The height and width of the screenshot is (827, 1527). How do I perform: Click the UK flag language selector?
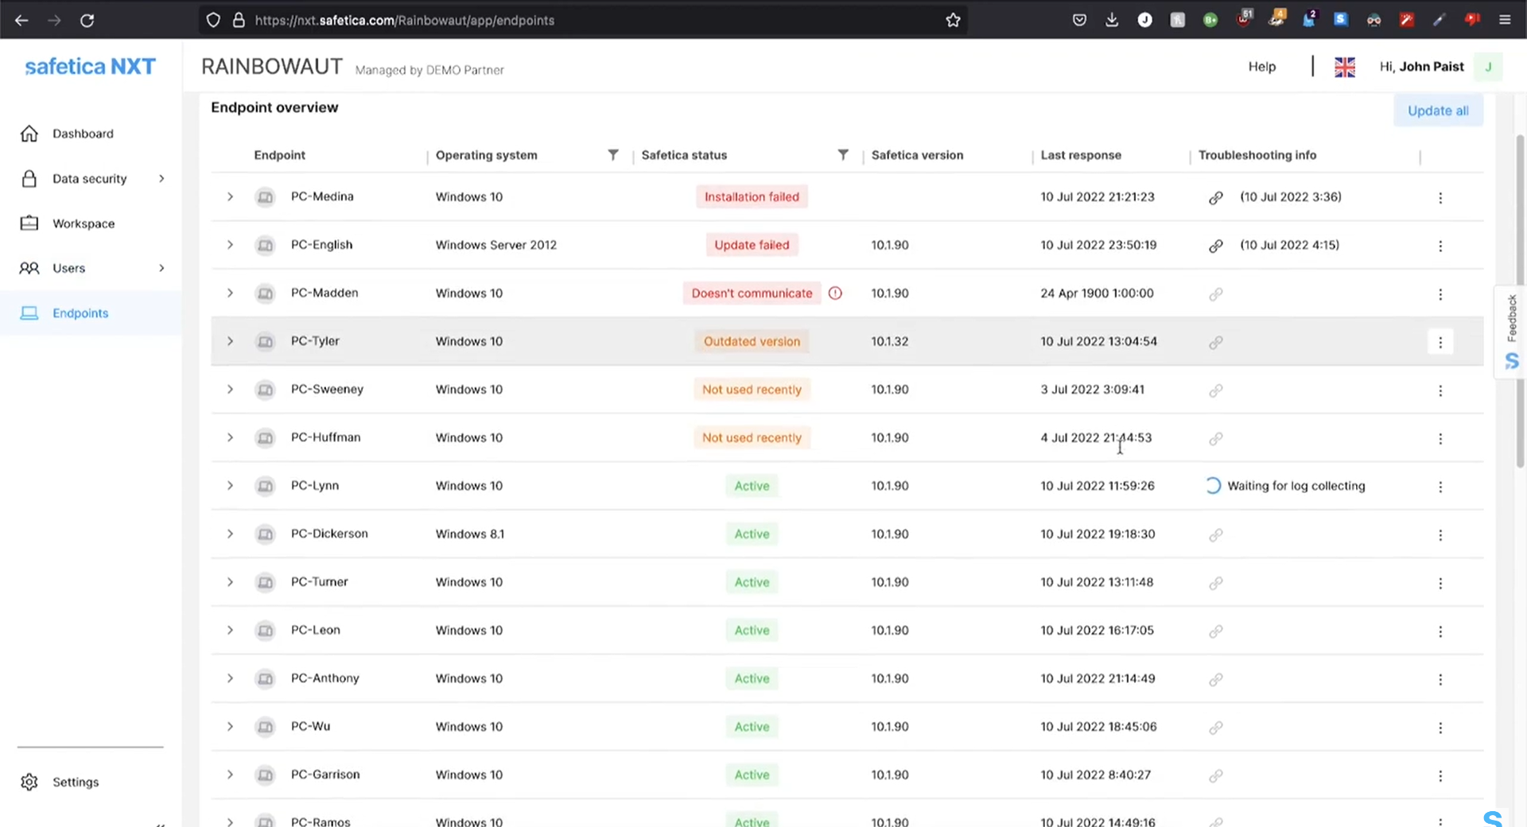click(1344, 68)
